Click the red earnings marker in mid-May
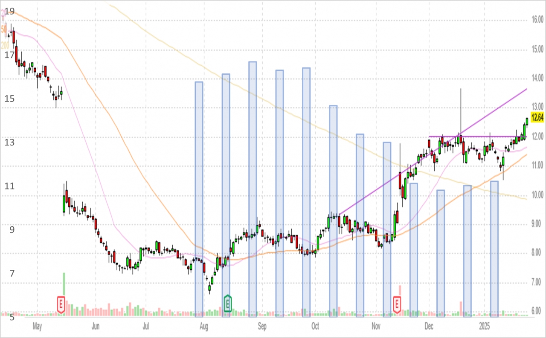The image size is (546, 338). point(61,304)
